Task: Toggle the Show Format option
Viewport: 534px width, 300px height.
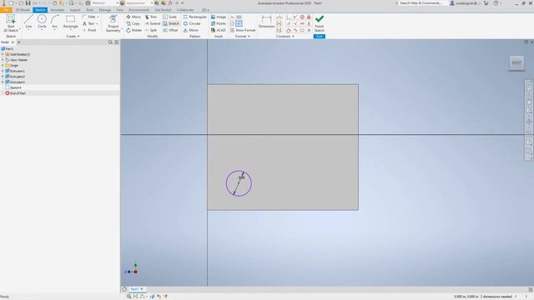Action: (x=243, y=30)
